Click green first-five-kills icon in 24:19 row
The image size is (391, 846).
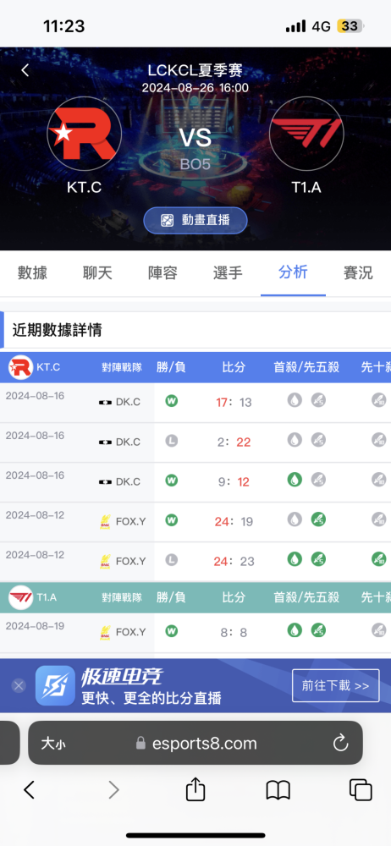pyautogui.click(x=318, y=519)
